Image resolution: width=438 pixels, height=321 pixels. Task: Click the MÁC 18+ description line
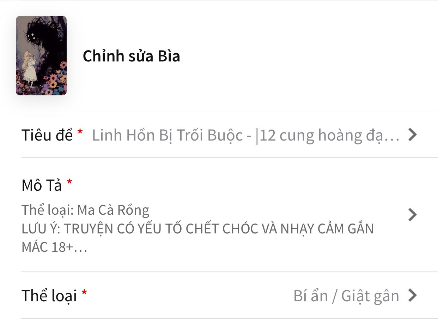[x=54, y=247]
